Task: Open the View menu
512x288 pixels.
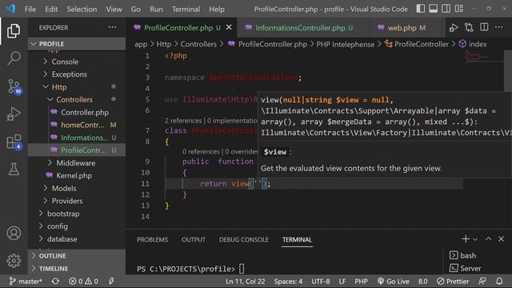Action: click(114, 9)
